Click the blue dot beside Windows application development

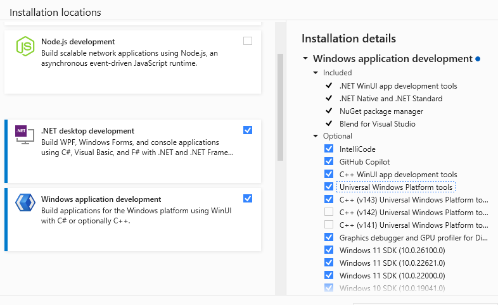click(478, 59)
